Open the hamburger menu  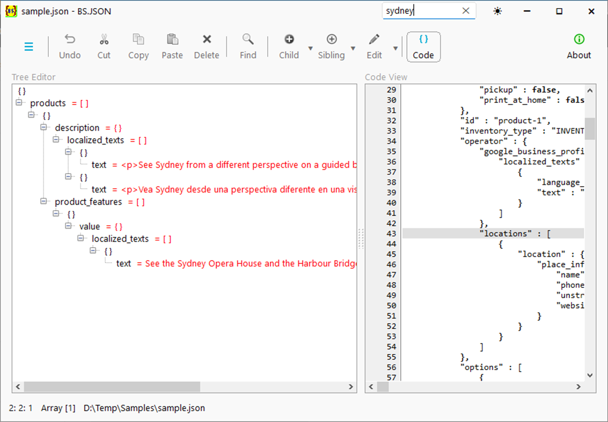point(28,47)
